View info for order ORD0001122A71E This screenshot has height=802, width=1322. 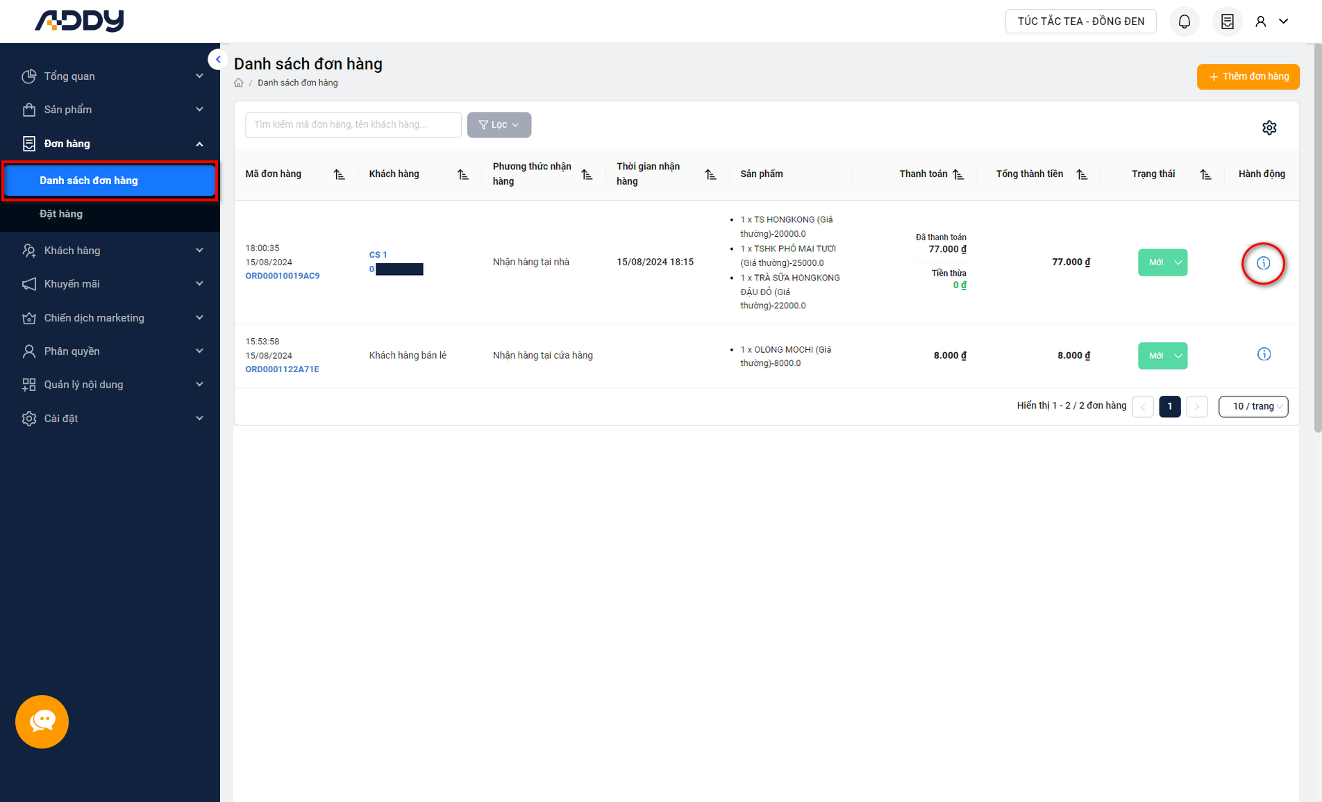1264,355
